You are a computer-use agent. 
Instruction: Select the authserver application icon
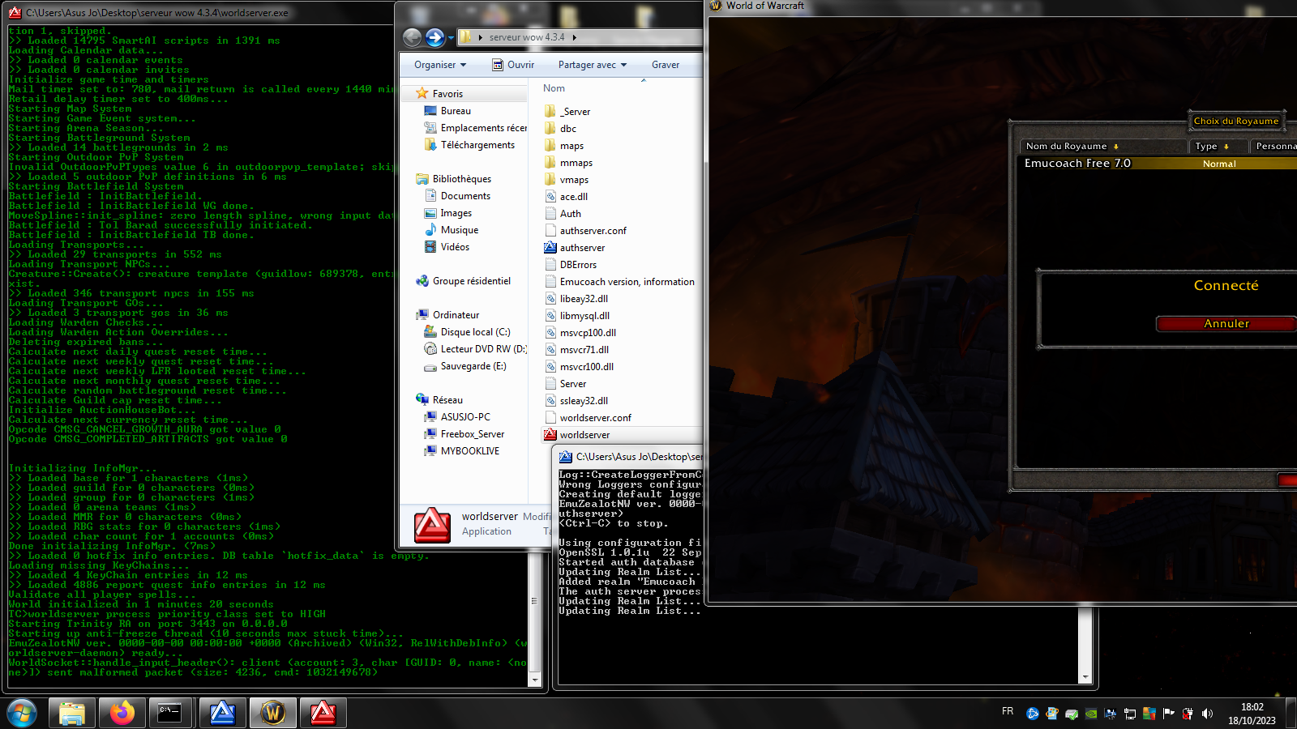(x=550, y=248)
